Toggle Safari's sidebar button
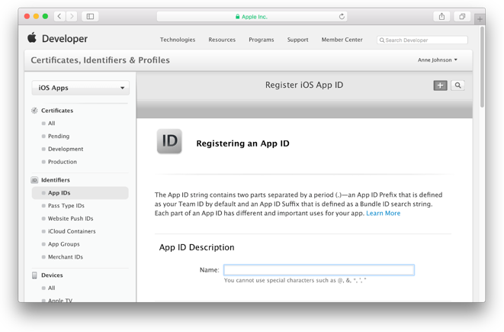 coord(90,16)
